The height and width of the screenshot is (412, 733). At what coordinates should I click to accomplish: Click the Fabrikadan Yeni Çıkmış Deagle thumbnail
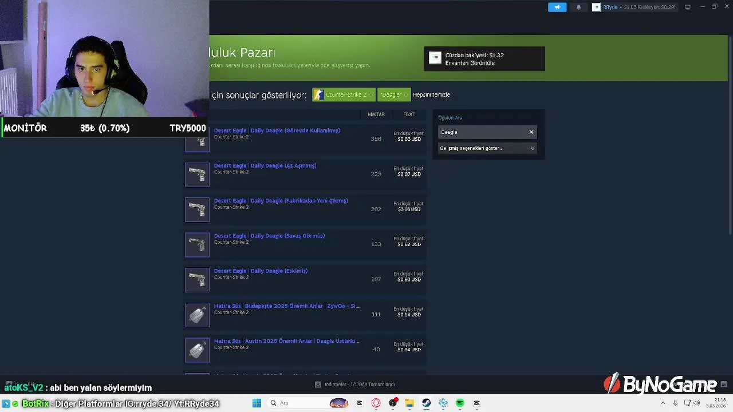click(197, 209)
